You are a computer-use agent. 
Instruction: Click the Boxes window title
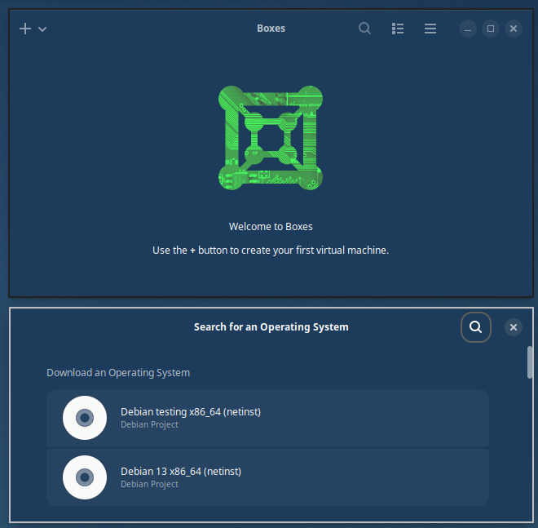271,29
